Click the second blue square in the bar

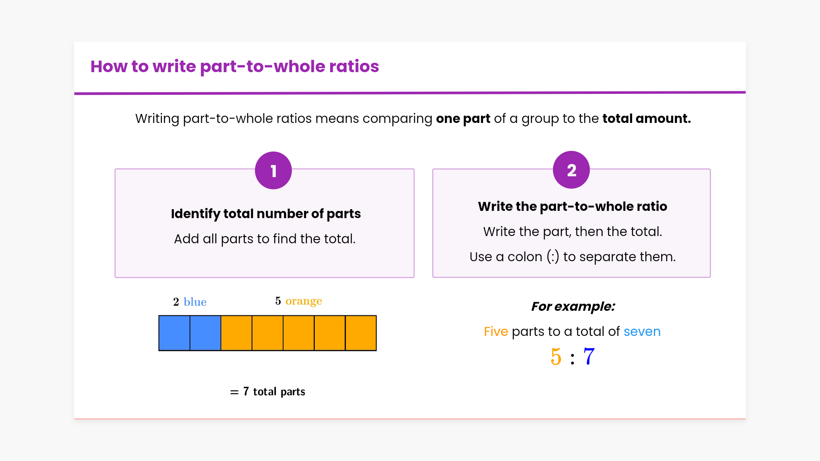point(205,333)
